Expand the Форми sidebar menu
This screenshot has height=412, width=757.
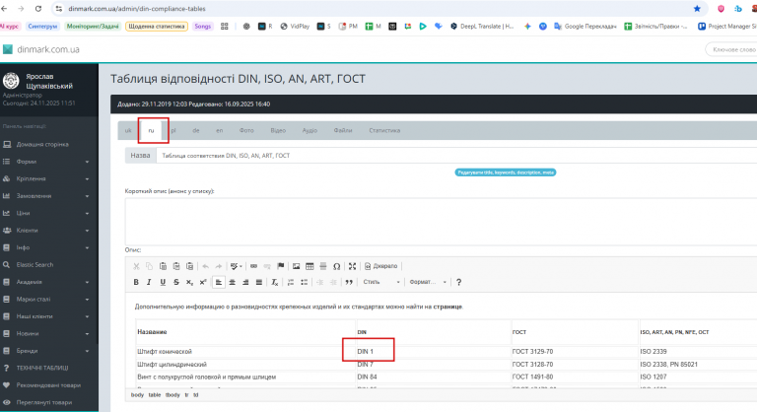point(47,162)
